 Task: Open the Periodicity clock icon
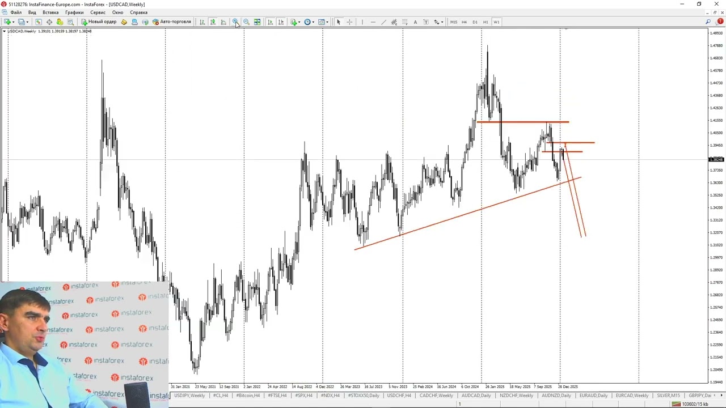click(307, 22)
